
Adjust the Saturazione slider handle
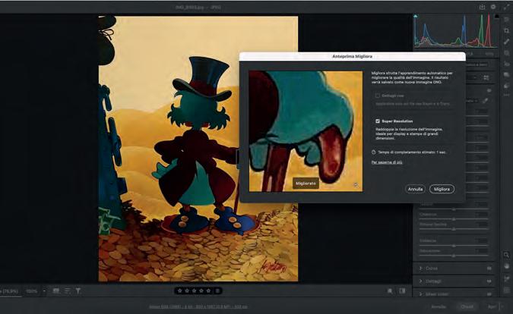tap(454, 256)
